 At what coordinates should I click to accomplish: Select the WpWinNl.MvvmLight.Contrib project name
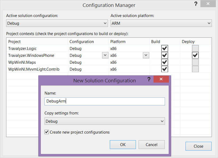[34, 69]
